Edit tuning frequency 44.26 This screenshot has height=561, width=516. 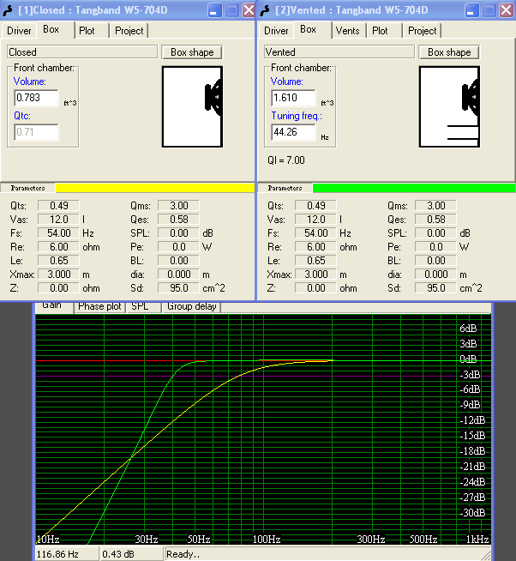(x=293, y=132)
